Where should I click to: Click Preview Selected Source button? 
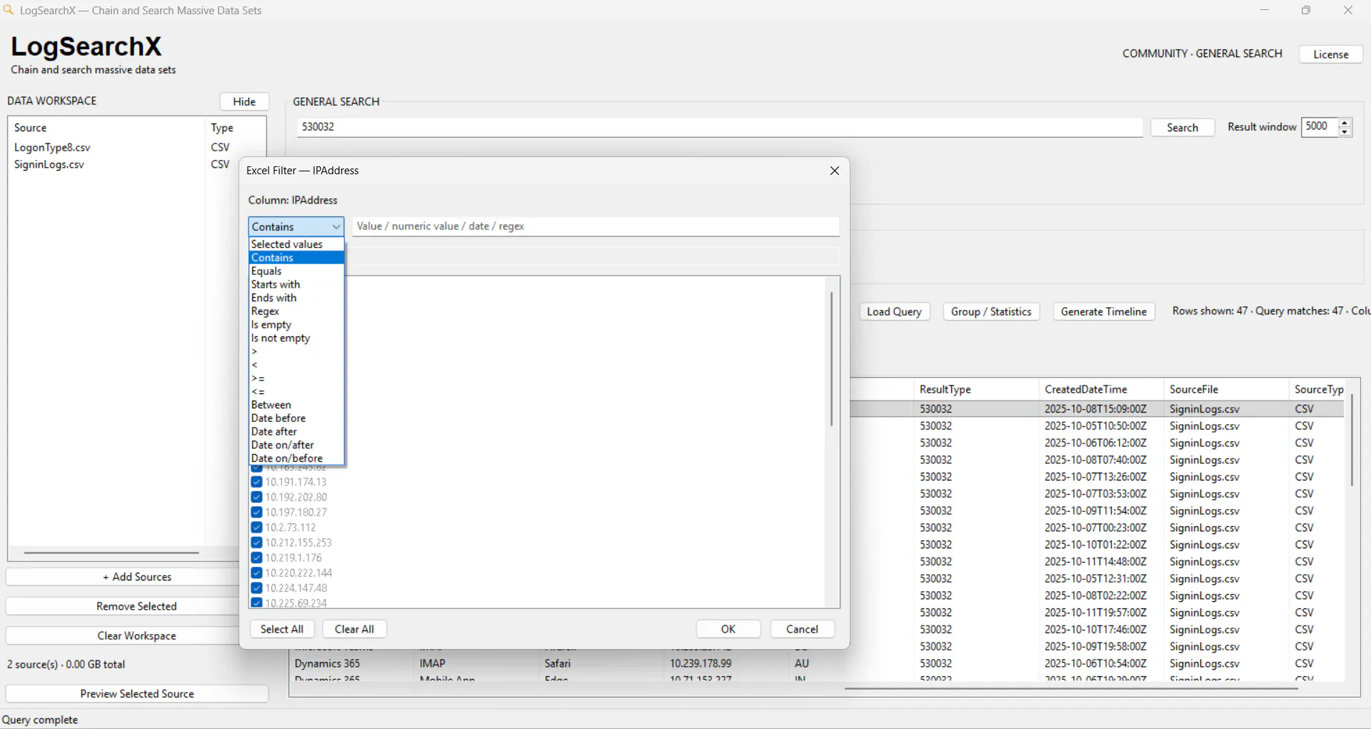pos(137,694)
